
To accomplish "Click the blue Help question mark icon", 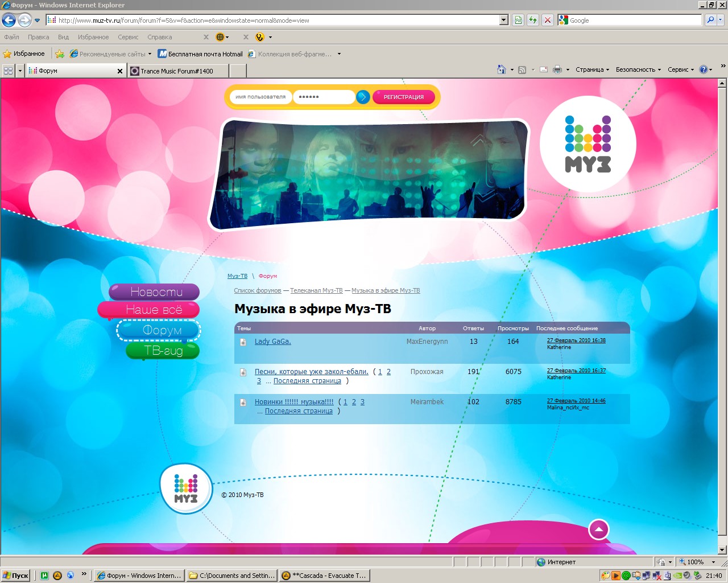I will tap(704, 69).
